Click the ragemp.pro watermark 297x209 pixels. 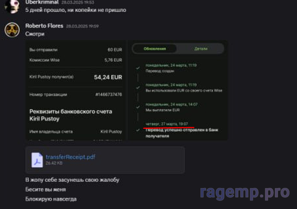click(x=244, y=192)
